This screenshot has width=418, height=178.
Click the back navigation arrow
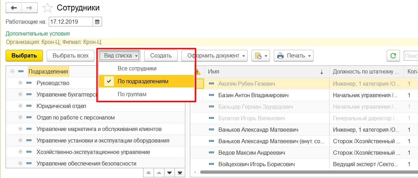pyautogui.click(x=14, y=8)
